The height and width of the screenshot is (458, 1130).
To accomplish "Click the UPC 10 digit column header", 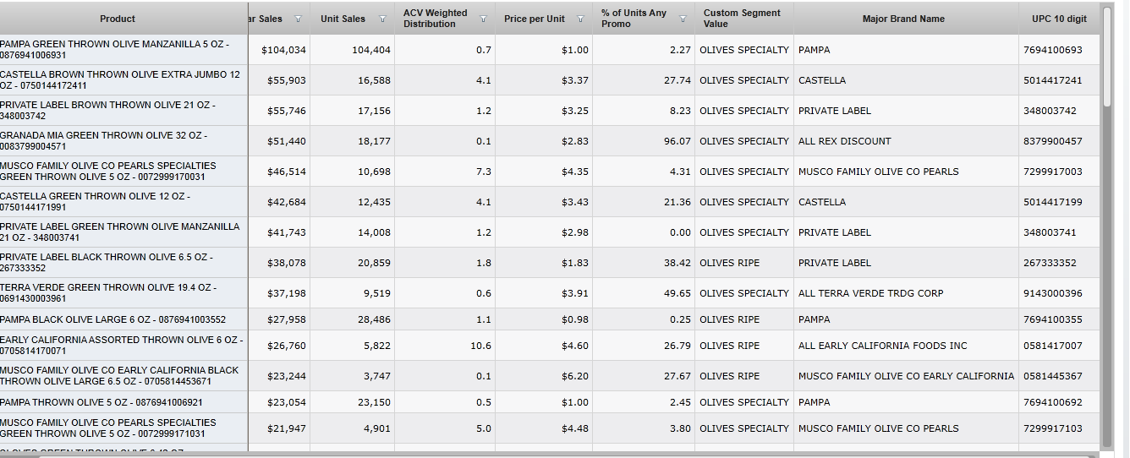I will click(1059, 19).
